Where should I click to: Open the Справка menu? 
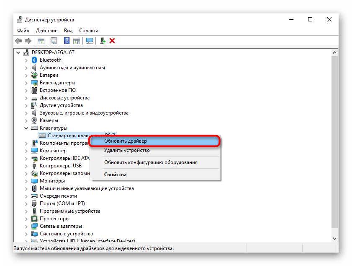tap(89, 31)
